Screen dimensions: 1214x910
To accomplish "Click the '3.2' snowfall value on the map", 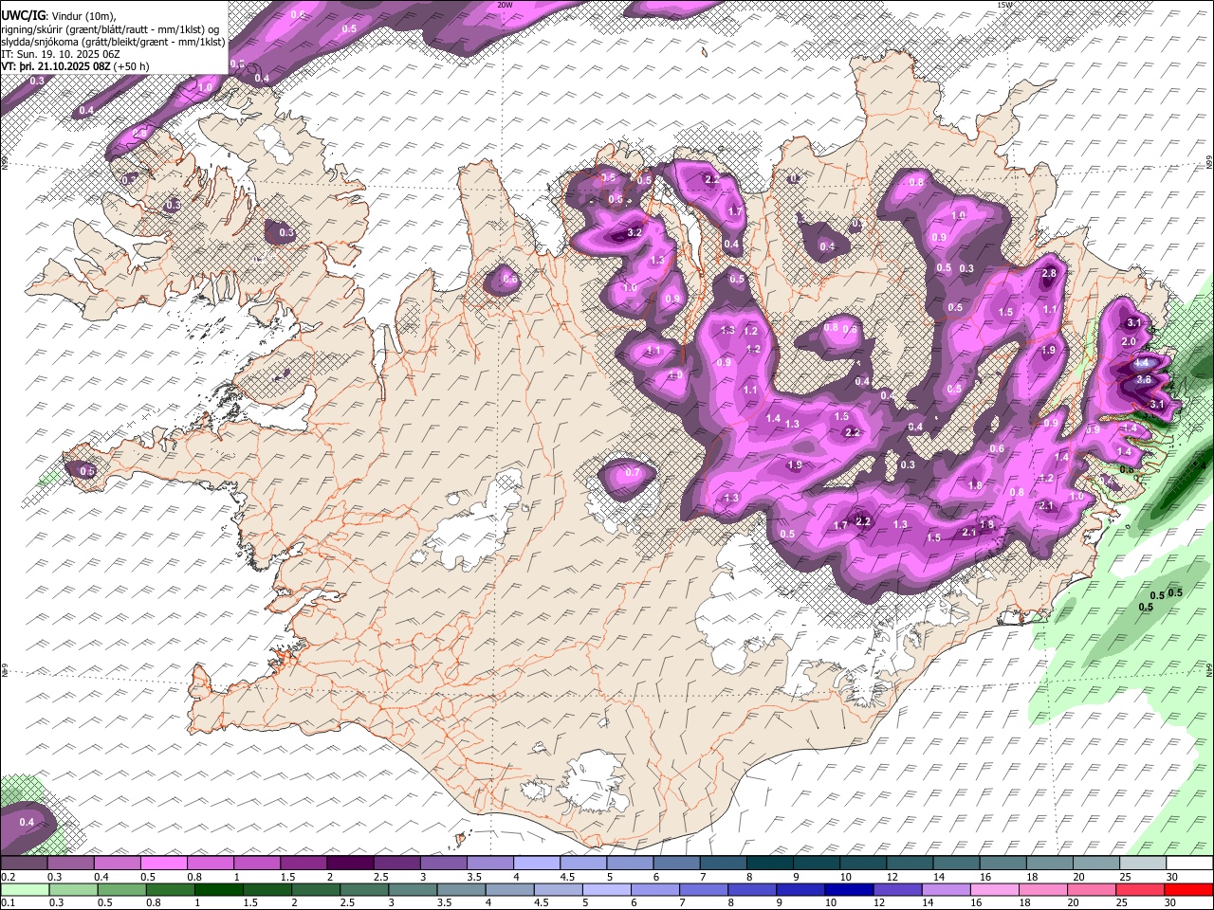I will [x=635, y=232].
